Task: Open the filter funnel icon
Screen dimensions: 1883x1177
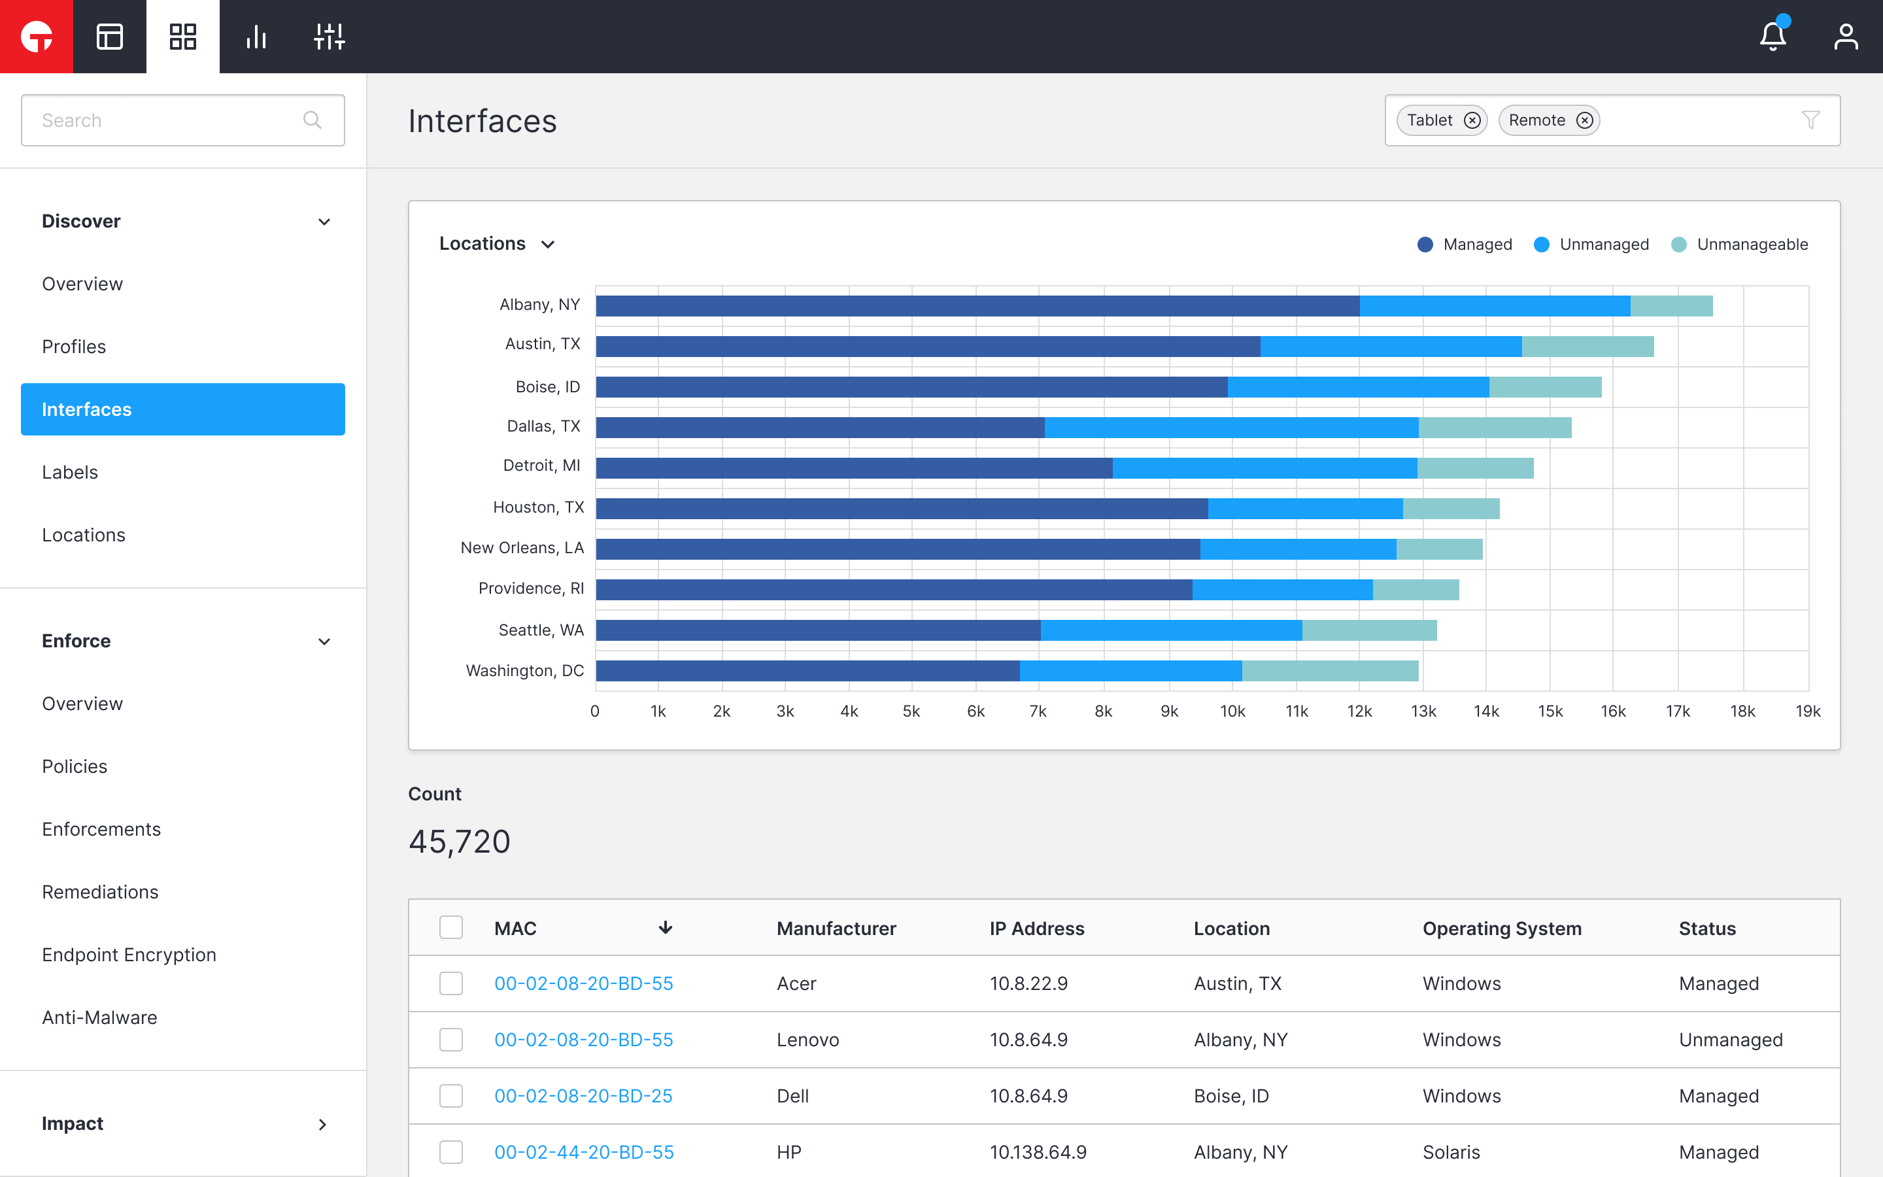Action: pyautogui.click(x=1812, y=120)
